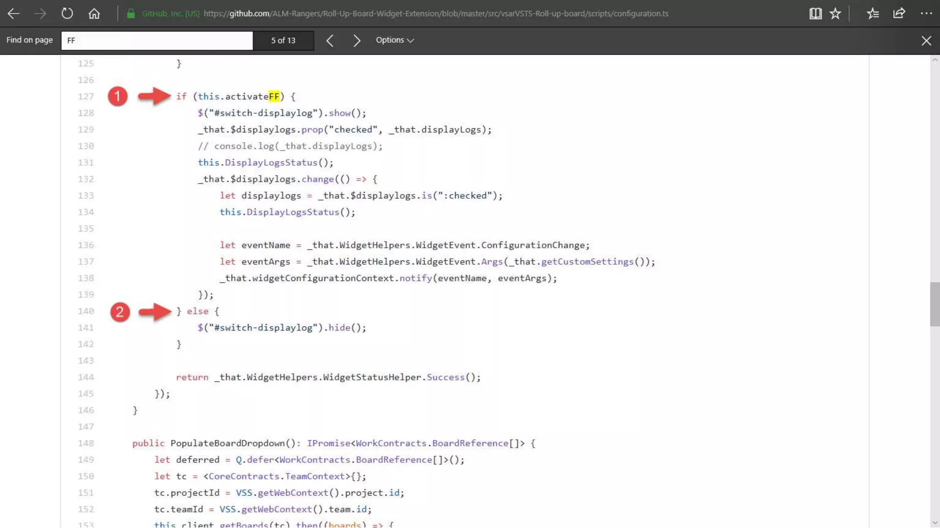Click the vertical scrollbar thumb
Image resolution: width=940 pixels, height=528 pixels.
934,304
